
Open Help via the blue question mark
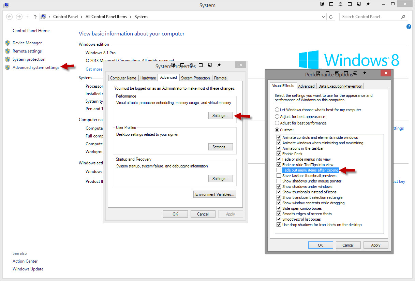409,27
